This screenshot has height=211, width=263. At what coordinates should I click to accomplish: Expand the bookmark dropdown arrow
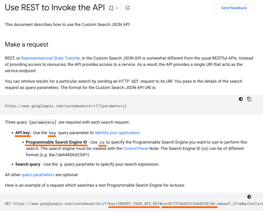point(117,8)
